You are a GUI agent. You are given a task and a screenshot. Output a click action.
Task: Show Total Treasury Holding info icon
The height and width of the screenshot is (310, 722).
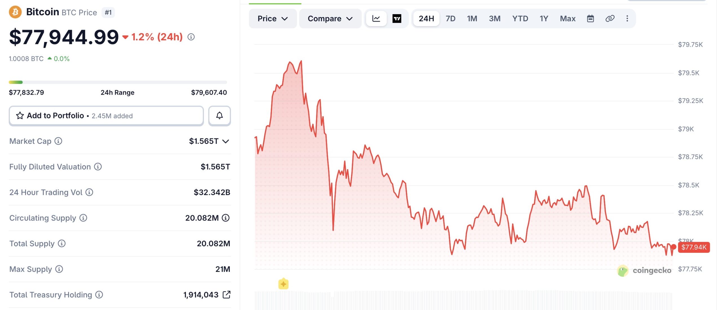(x=99, y=295)
